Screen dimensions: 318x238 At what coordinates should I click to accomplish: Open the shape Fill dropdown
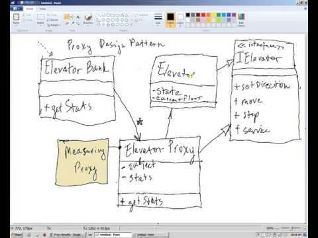pos(139,20)
